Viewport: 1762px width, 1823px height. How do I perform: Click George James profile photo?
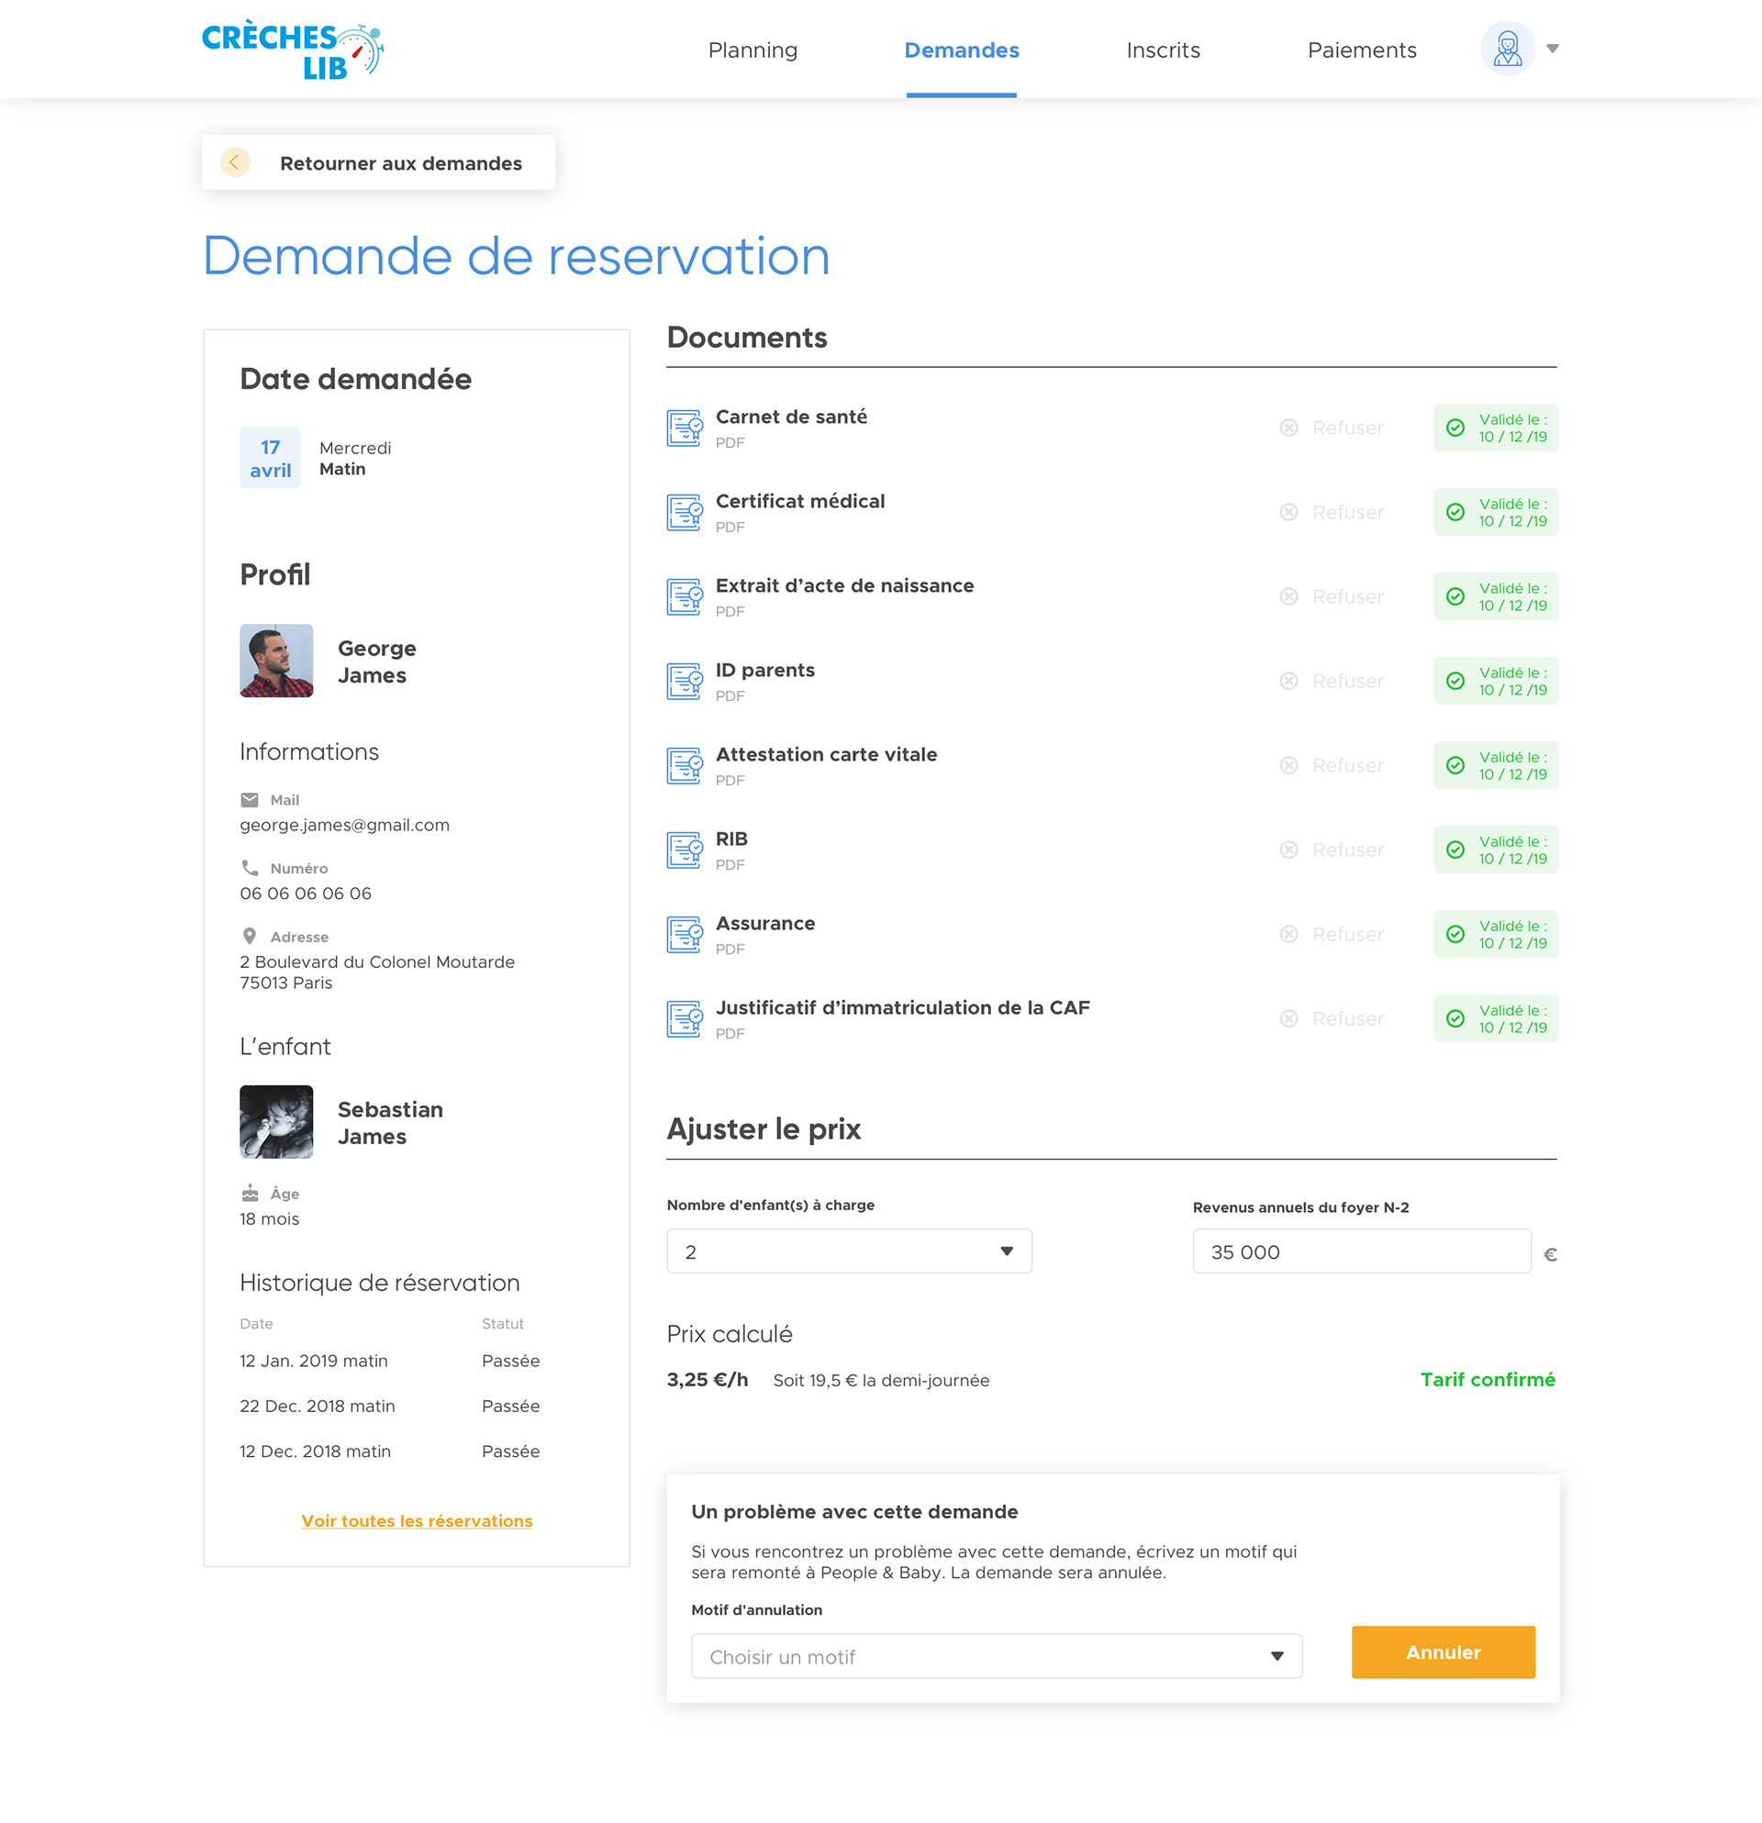tap(276, 661)
